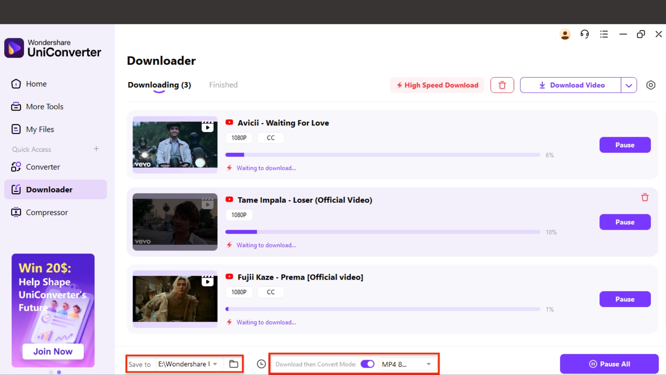
Task: Expand the Download Video dropdown arrow
Action: coord(629,85)
